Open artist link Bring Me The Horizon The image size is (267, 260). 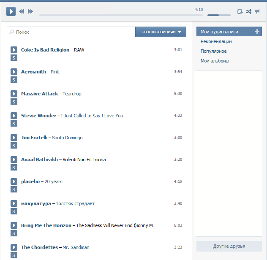(x=46, y=225)
